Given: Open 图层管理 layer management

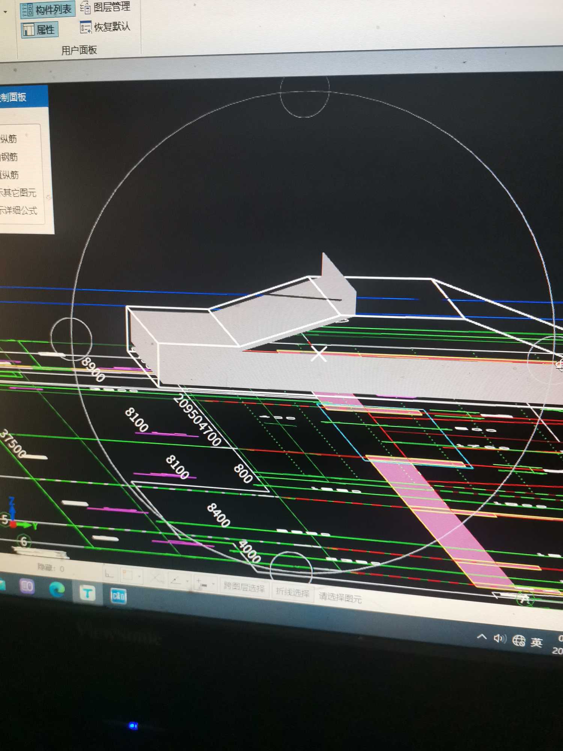Looking at the screenshot, I should (105, 7).
